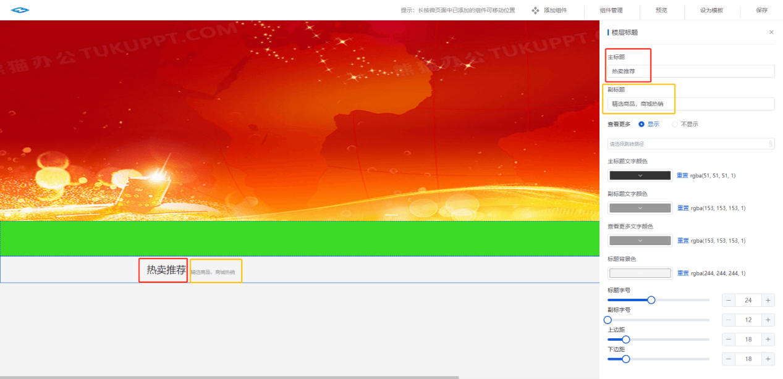Open the 副标题文字颜色 color picker
The height and width of the screenshot is (379, 783).
pos(640,208)
